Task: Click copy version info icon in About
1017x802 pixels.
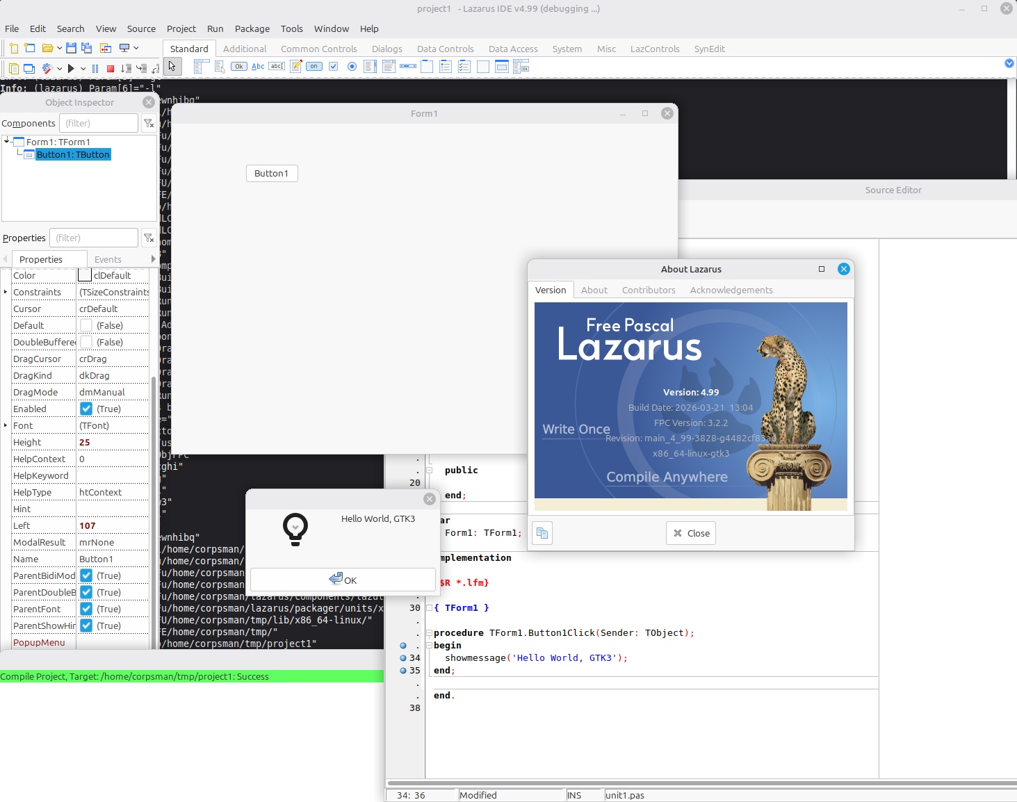Action: click(x=542, y=533)
